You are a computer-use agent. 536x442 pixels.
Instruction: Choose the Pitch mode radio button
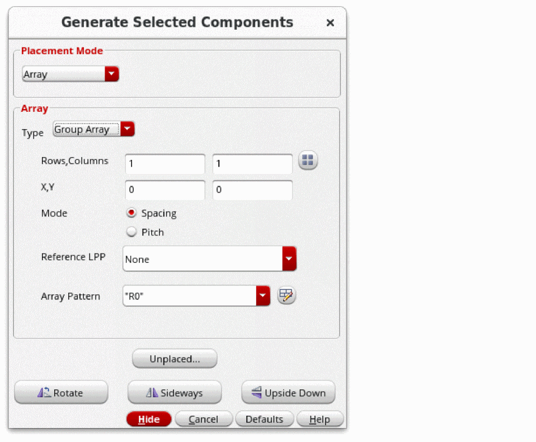click(x=132, y=232)
